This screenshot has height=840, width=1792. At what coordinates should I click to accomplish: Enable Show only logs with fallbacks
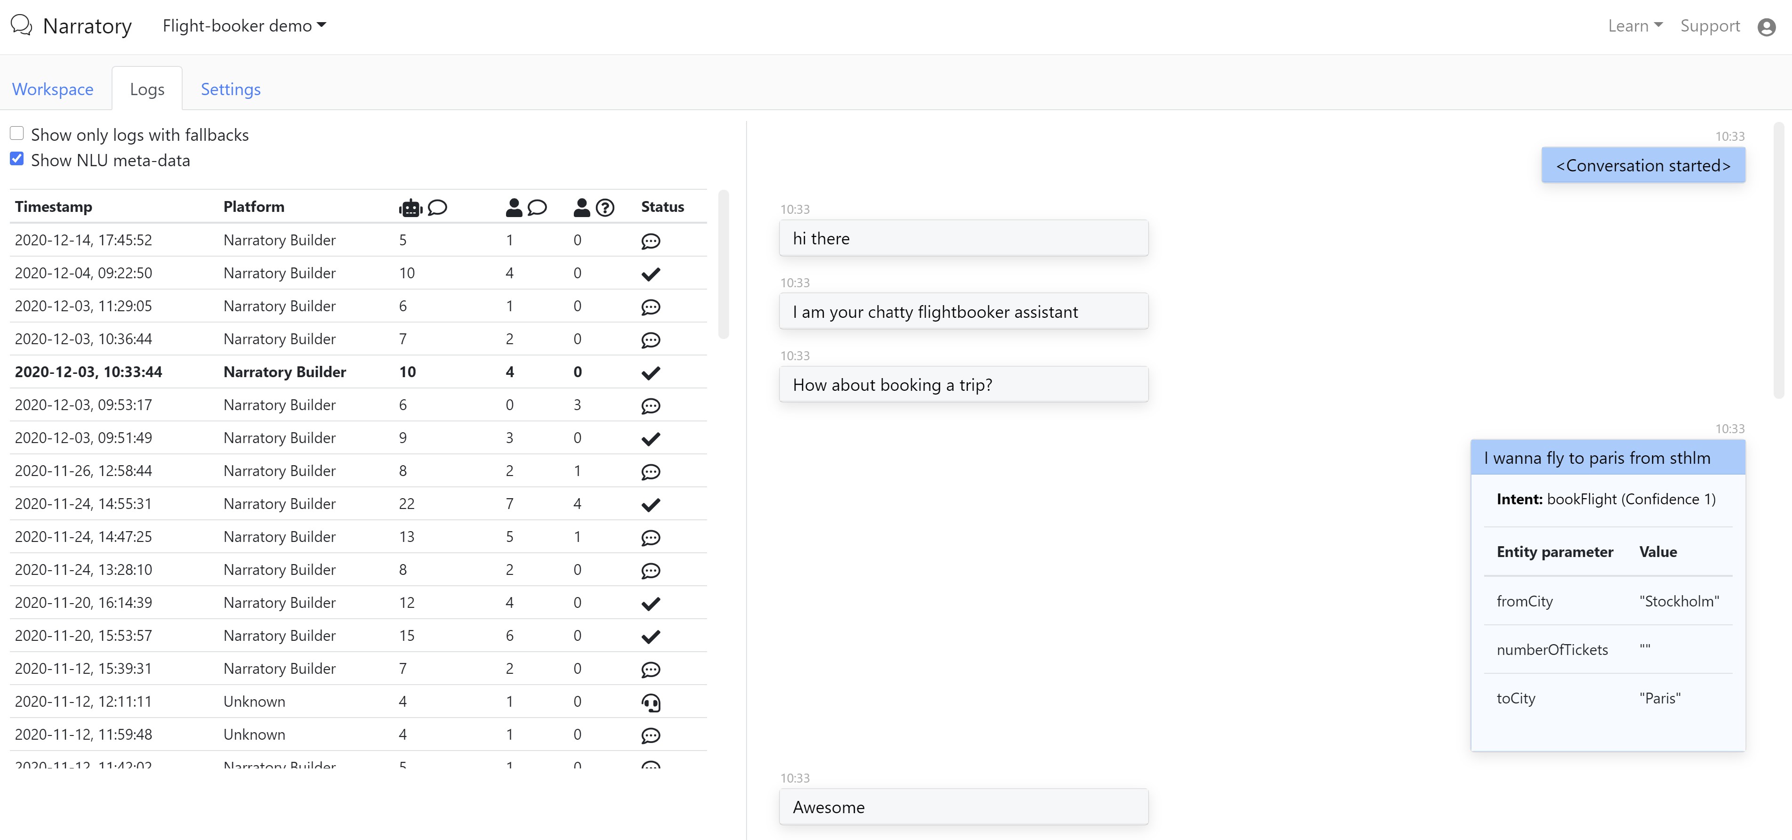(x=16, y=134)
